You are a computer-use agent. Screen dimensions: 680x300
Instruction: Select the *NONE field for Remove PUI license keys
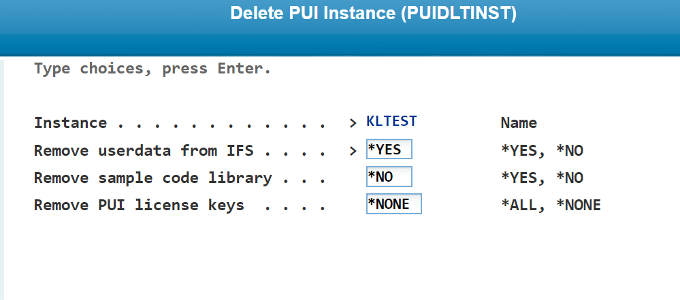tap(394, 204)
